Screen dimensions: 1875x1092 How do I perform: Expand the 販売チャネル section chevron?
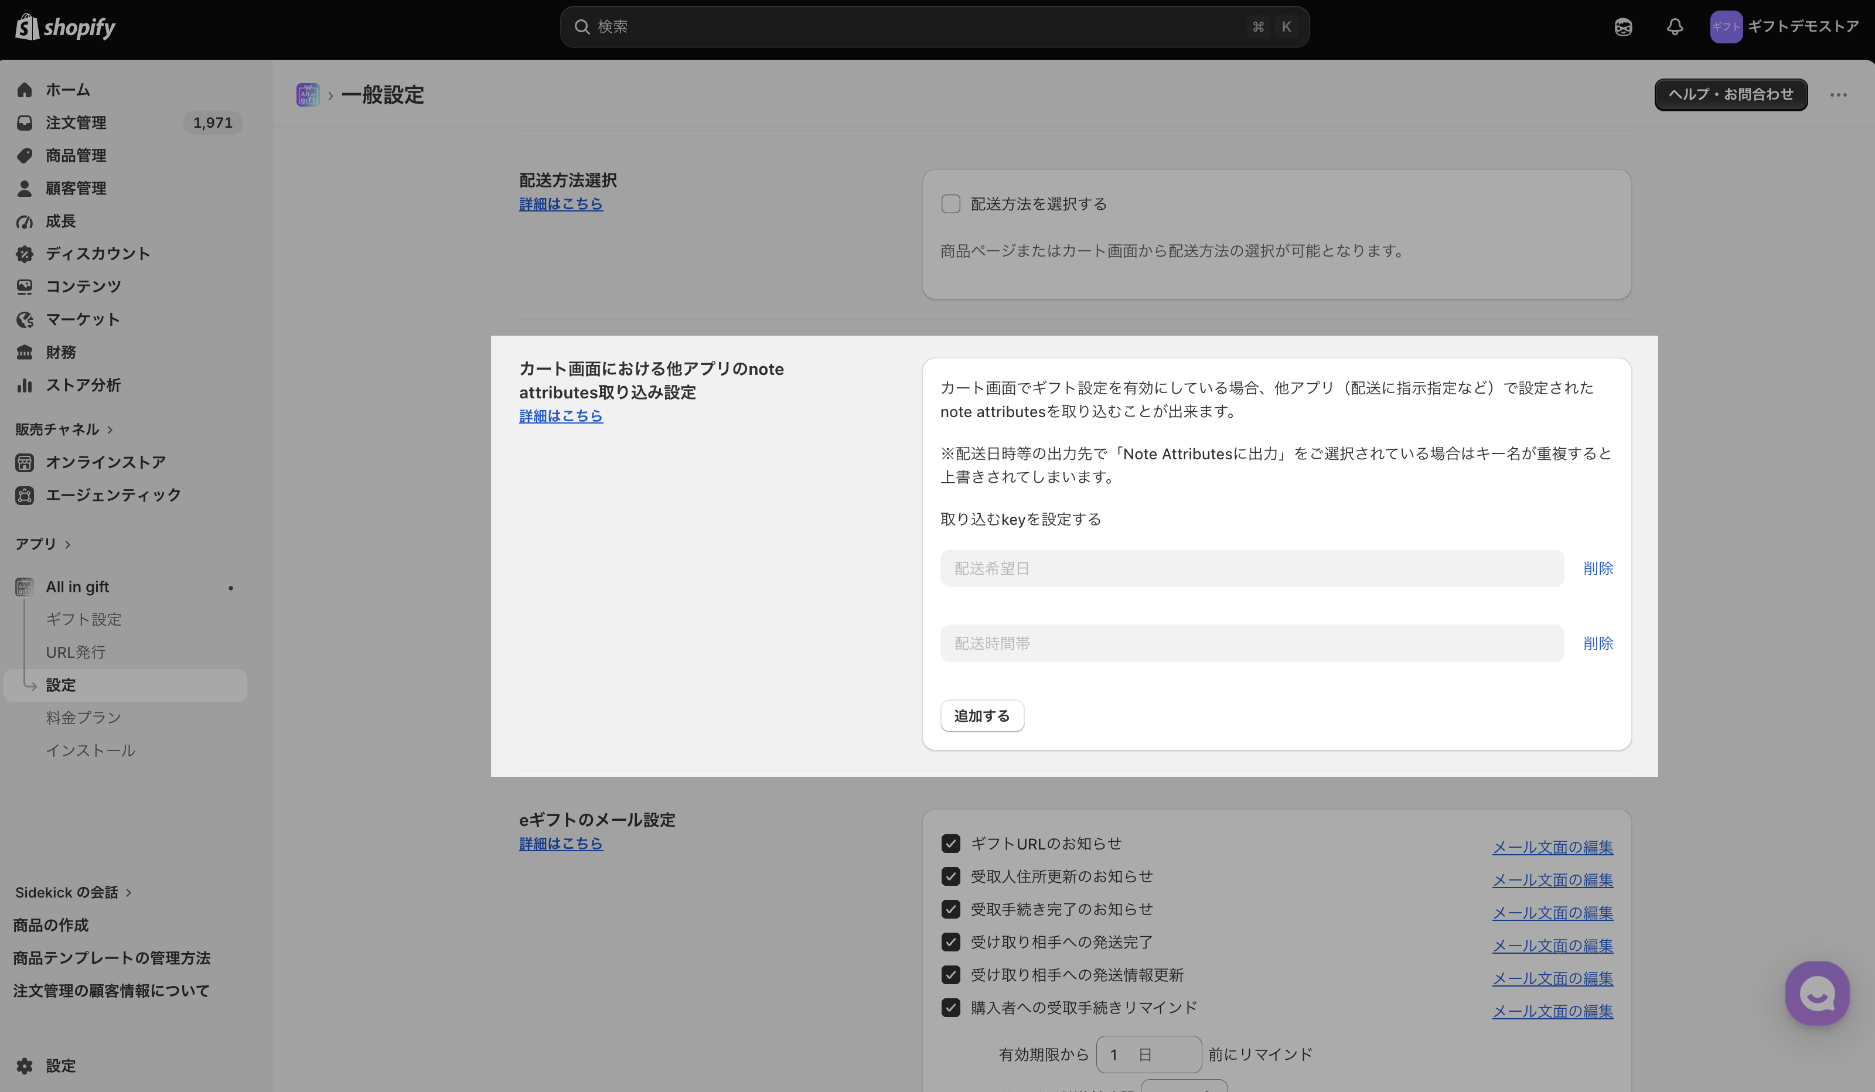pyautogui.click(x=110, y=429)
